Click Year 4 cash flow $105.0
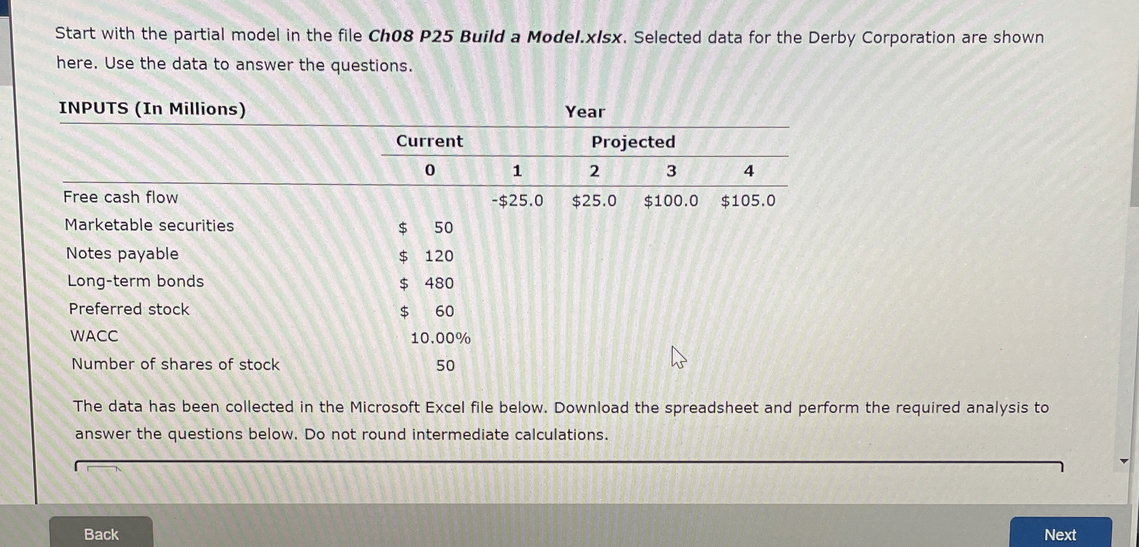1139x547 pixels. 748,200
